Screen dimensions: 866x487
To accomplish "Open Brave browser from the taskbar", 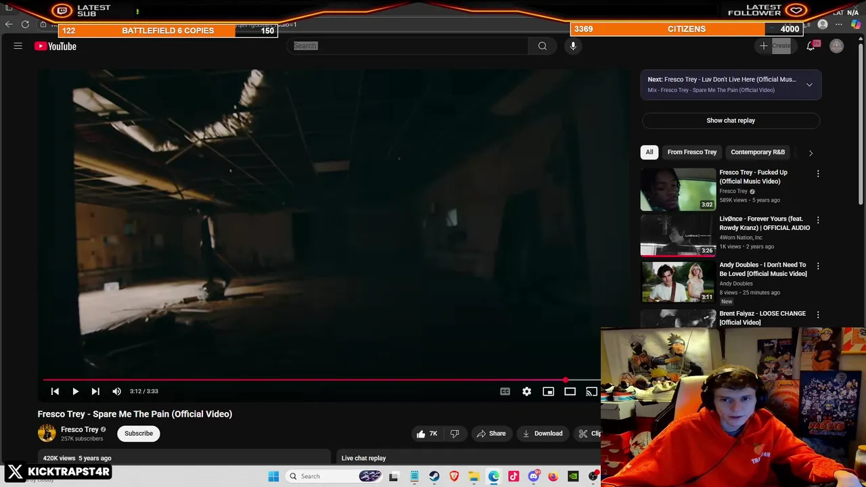I will [x=454, y=476].
